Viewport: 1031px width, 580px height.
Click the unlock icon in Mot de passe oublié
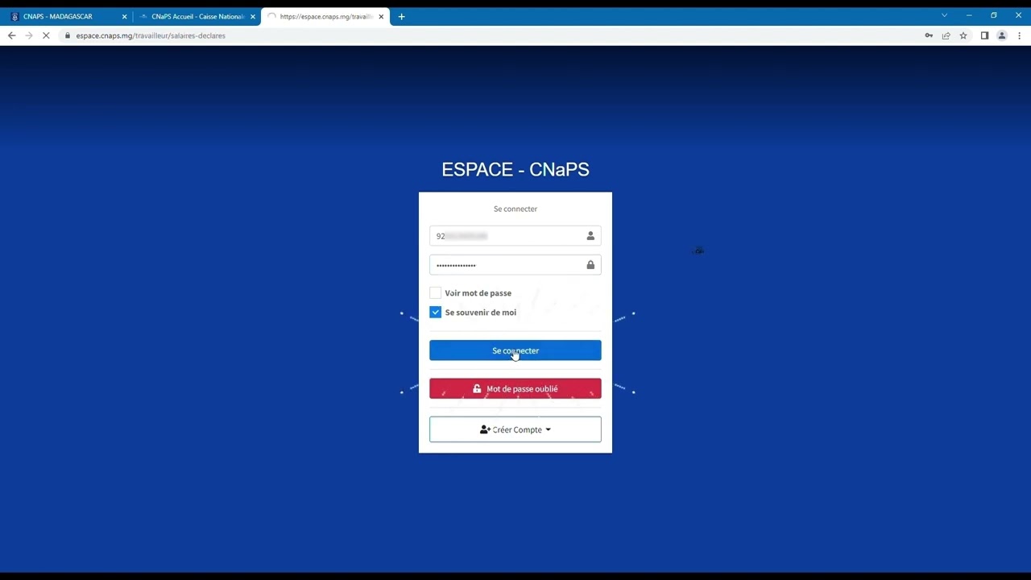click(477, 388)
